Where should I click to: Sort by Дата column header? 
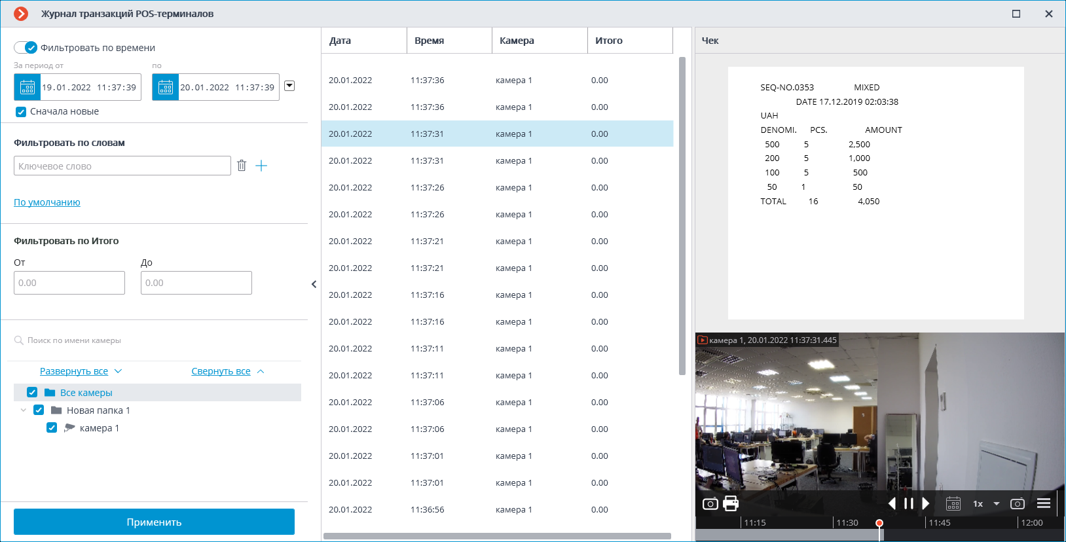pyautogui.click(x=364, y=40)
